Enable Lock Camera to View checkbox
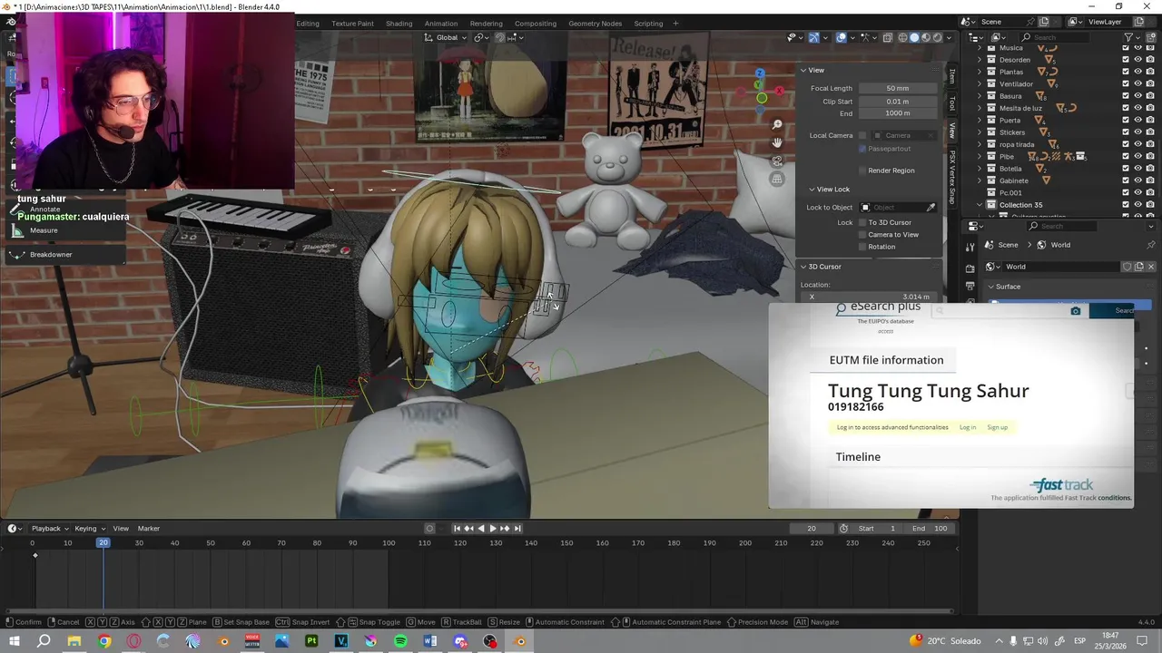The width and height of the screenshot is (1162, 653). (x=862, y=234)
